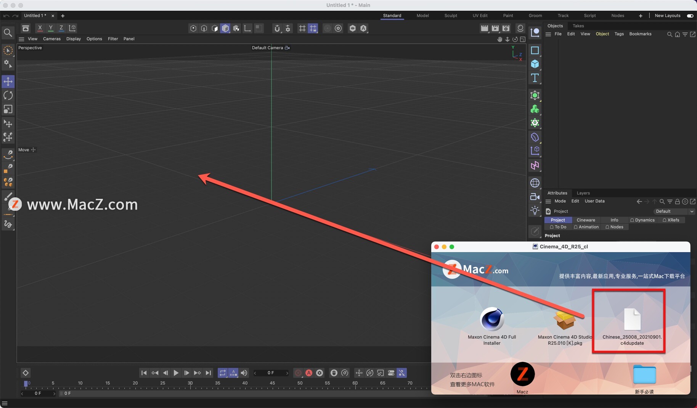The height and width of the screenshot is (408, 697).
Task: Open the Layers tab in Attributes
Action: coord(583,193)
